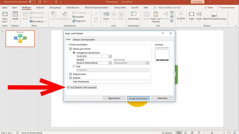Screen dimensions: 239x134
Task: Select the Fest radio button
Action: click(74, 66)
